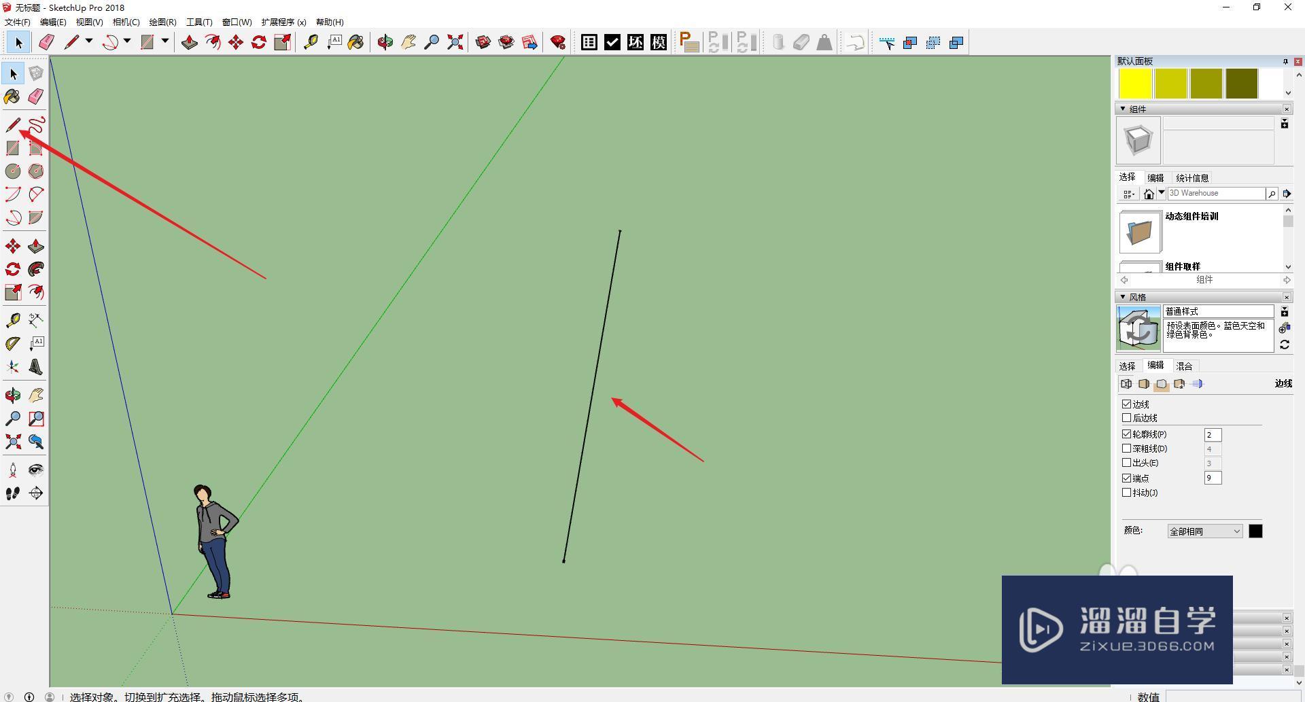
Task: Open the Arc tool dropdown arrow in top toolbar
Action: [x=127, y=42]
